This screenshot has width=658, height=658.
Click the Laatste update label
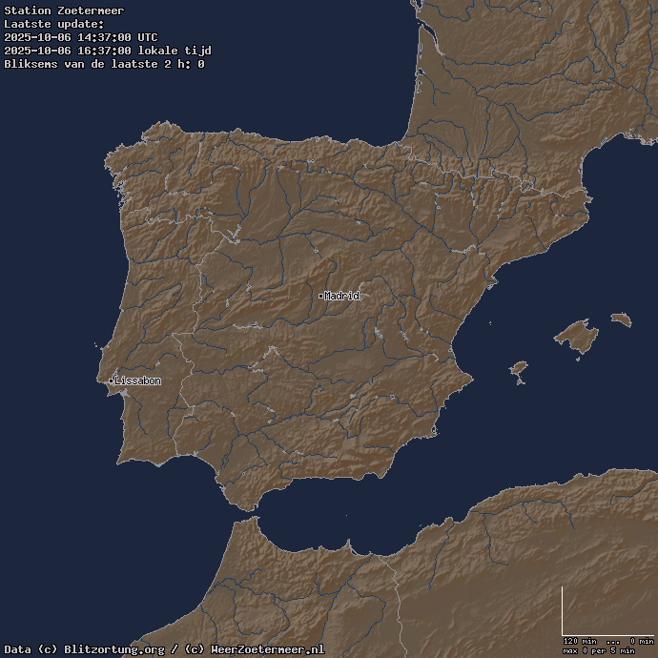[54, 24]
